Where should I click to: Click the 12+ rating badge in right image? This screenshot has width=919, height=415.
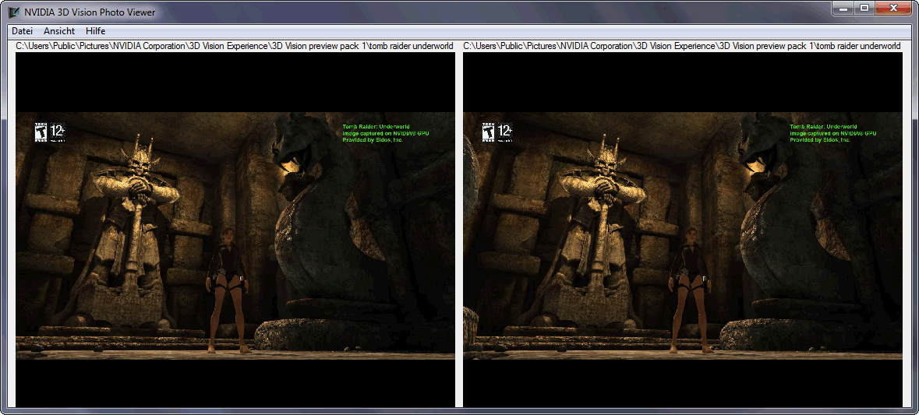point(505,132)
